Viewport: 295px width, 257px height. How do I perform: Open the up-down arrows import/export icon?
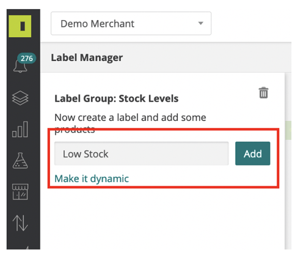tap(20, 223)
